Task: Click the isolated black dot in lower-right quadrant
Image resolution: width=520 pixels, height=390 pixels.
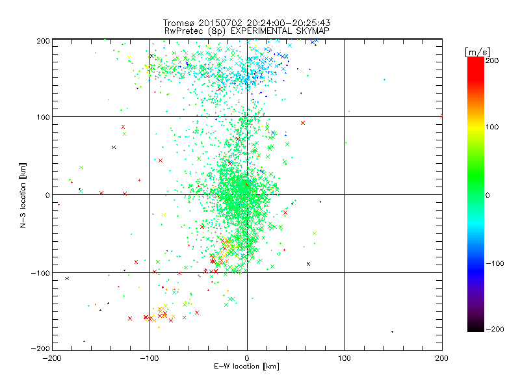Action: tap(393, 331)
